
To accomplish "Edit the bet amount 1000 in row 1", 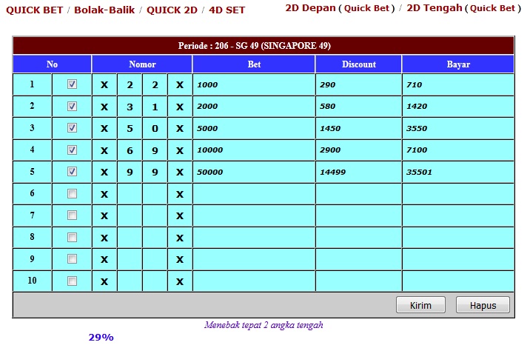I will point(254,84).
